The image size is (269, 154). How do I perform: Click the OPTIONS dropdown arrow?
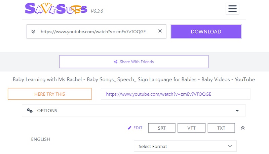tap(237, 110)
